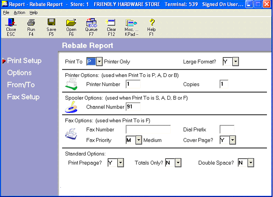Expand the Print To dropdown
The width and height of the screenshot is (273, 197).
[x=100, y=62]
